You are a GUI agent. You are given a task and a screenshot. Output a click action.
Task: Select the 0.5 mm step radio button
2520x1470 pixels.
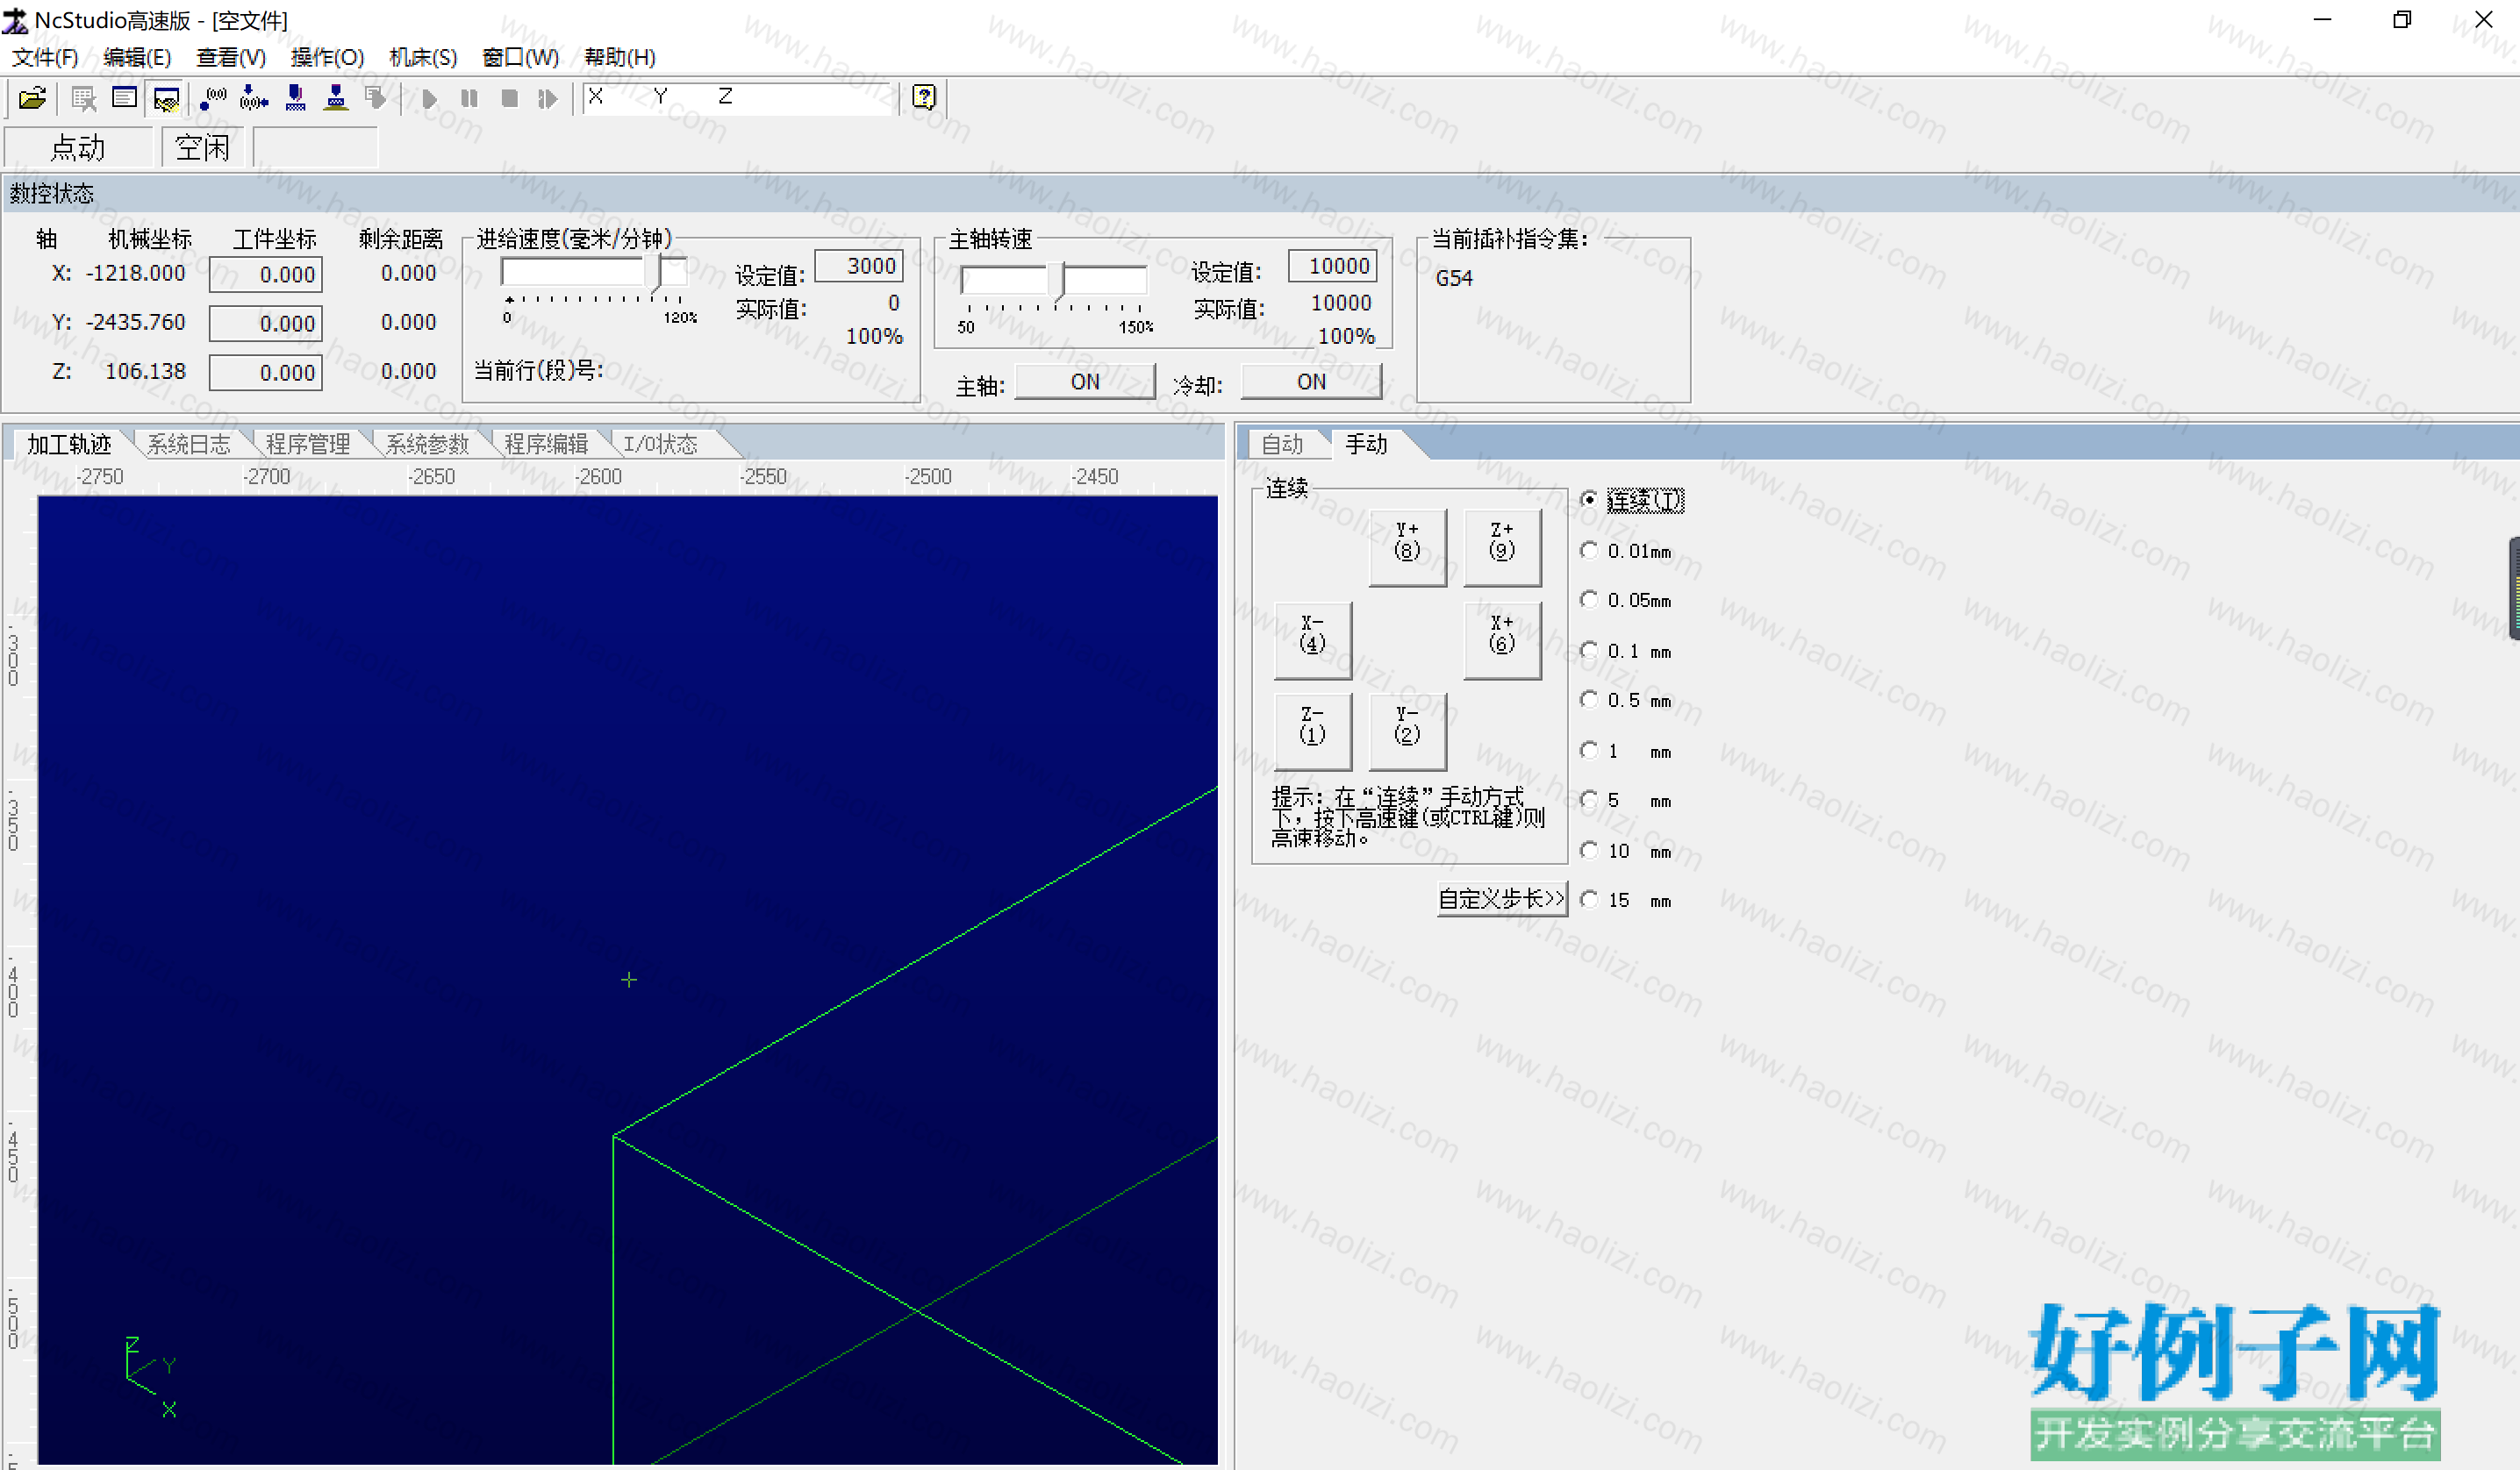coord(1626,701)
